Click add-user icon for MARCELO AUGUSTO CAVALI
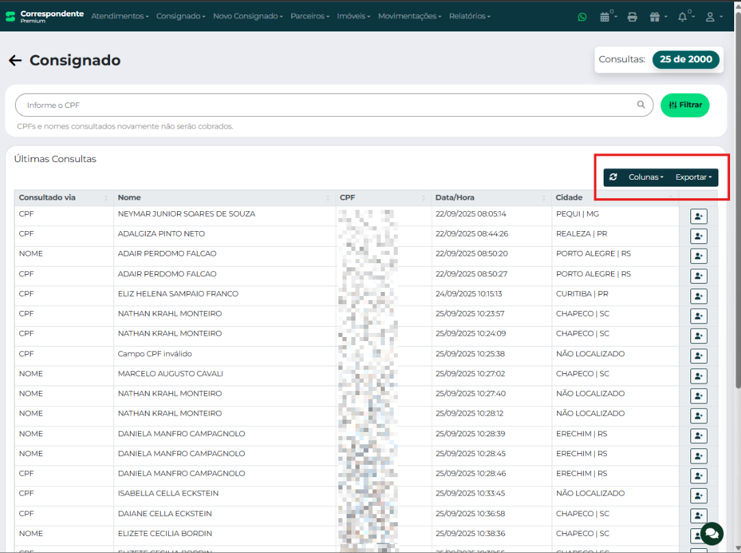The width and height of the screenshot is (741, 553). [698, 376]
